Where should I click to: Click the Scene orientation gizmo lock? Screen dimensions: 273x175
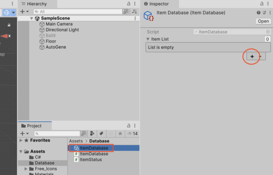[x=9, y=25]
